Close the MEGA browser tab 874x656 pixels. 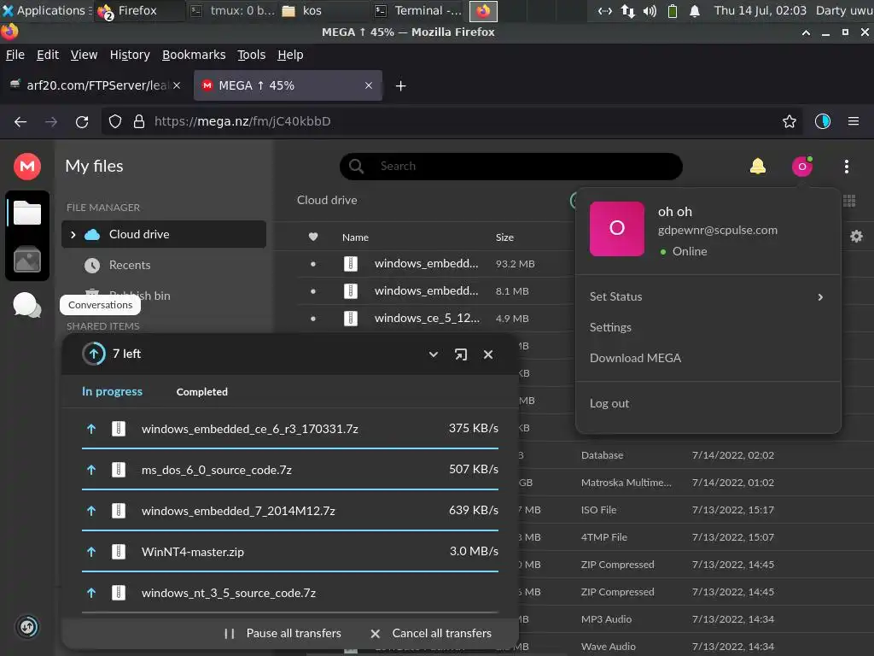[369, 86]
